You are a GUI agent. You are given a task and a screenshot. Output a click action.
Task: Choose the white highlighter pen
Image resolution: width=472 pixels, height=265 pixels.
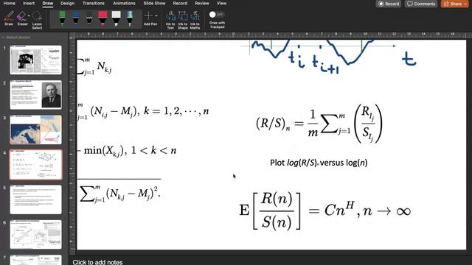[117, 18]
